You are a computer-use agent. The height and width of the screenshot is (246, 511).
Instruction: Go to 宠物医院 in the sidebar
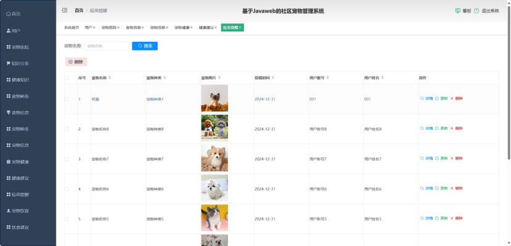click(x=18, y=47)
